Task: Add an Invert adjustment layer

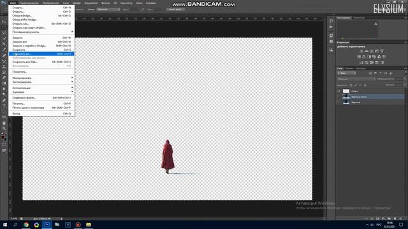Action: (361, 62)
